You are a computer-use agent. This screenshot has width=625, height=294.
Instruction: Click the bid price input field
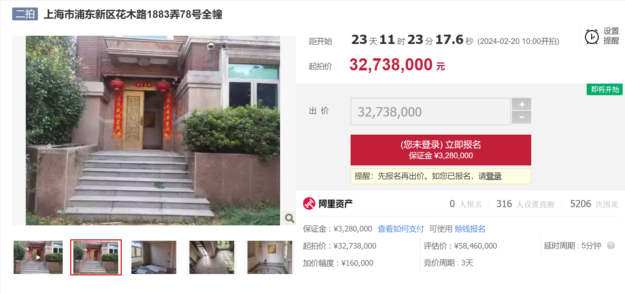click(x=431, y=111)
